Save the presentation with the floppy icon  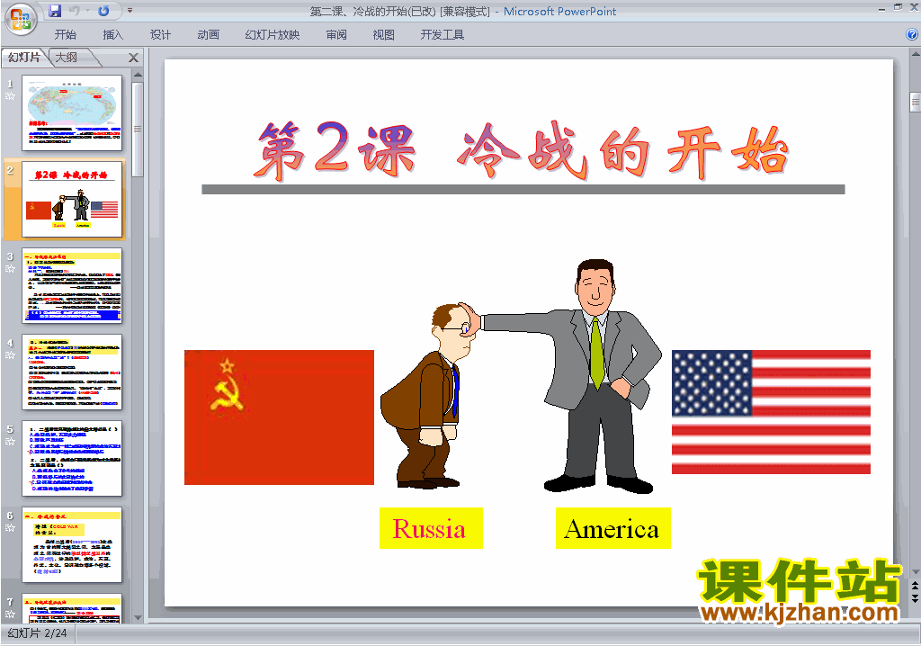point(55,11)
